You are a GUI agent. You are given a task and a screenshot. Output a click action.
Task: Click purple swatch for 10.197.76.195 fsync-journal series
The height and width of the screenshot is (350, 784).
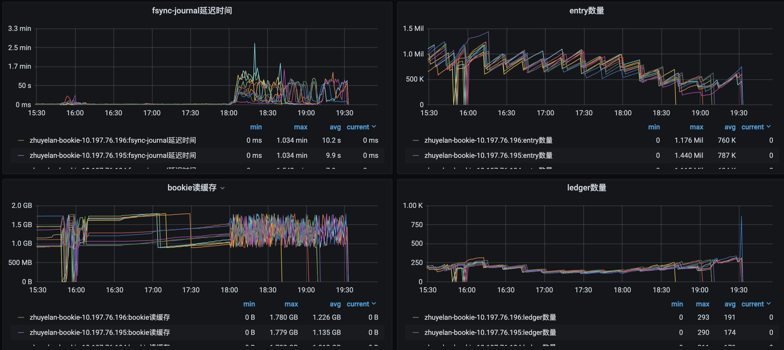click(x=21, y=155)
